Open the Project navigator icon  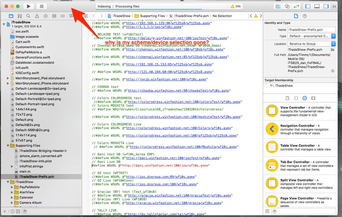pos(11,16)
